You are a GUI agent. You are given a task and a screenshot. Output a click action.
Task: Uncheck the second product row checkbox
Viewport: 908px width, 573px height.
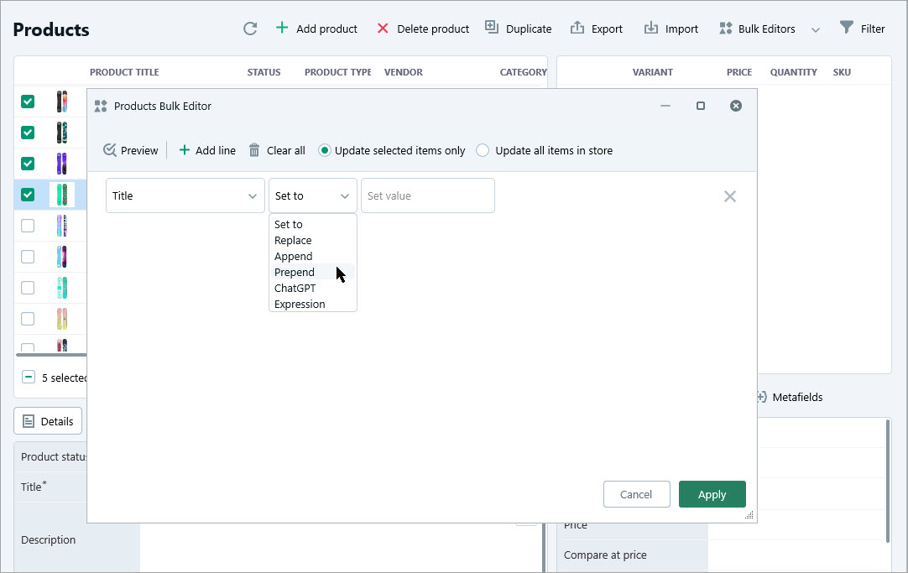point(28,133)
